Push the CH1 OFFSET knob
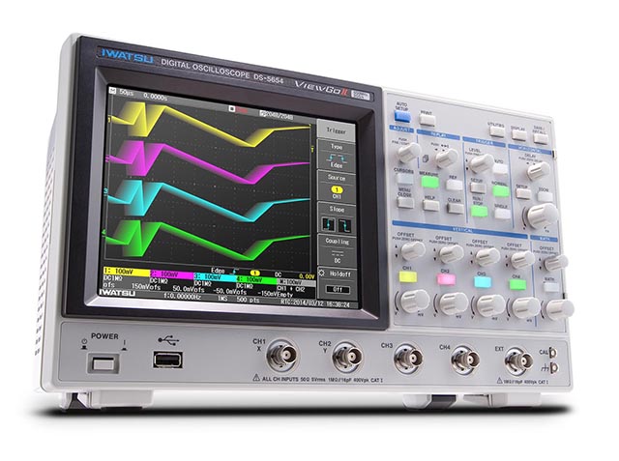 point(413,251)
